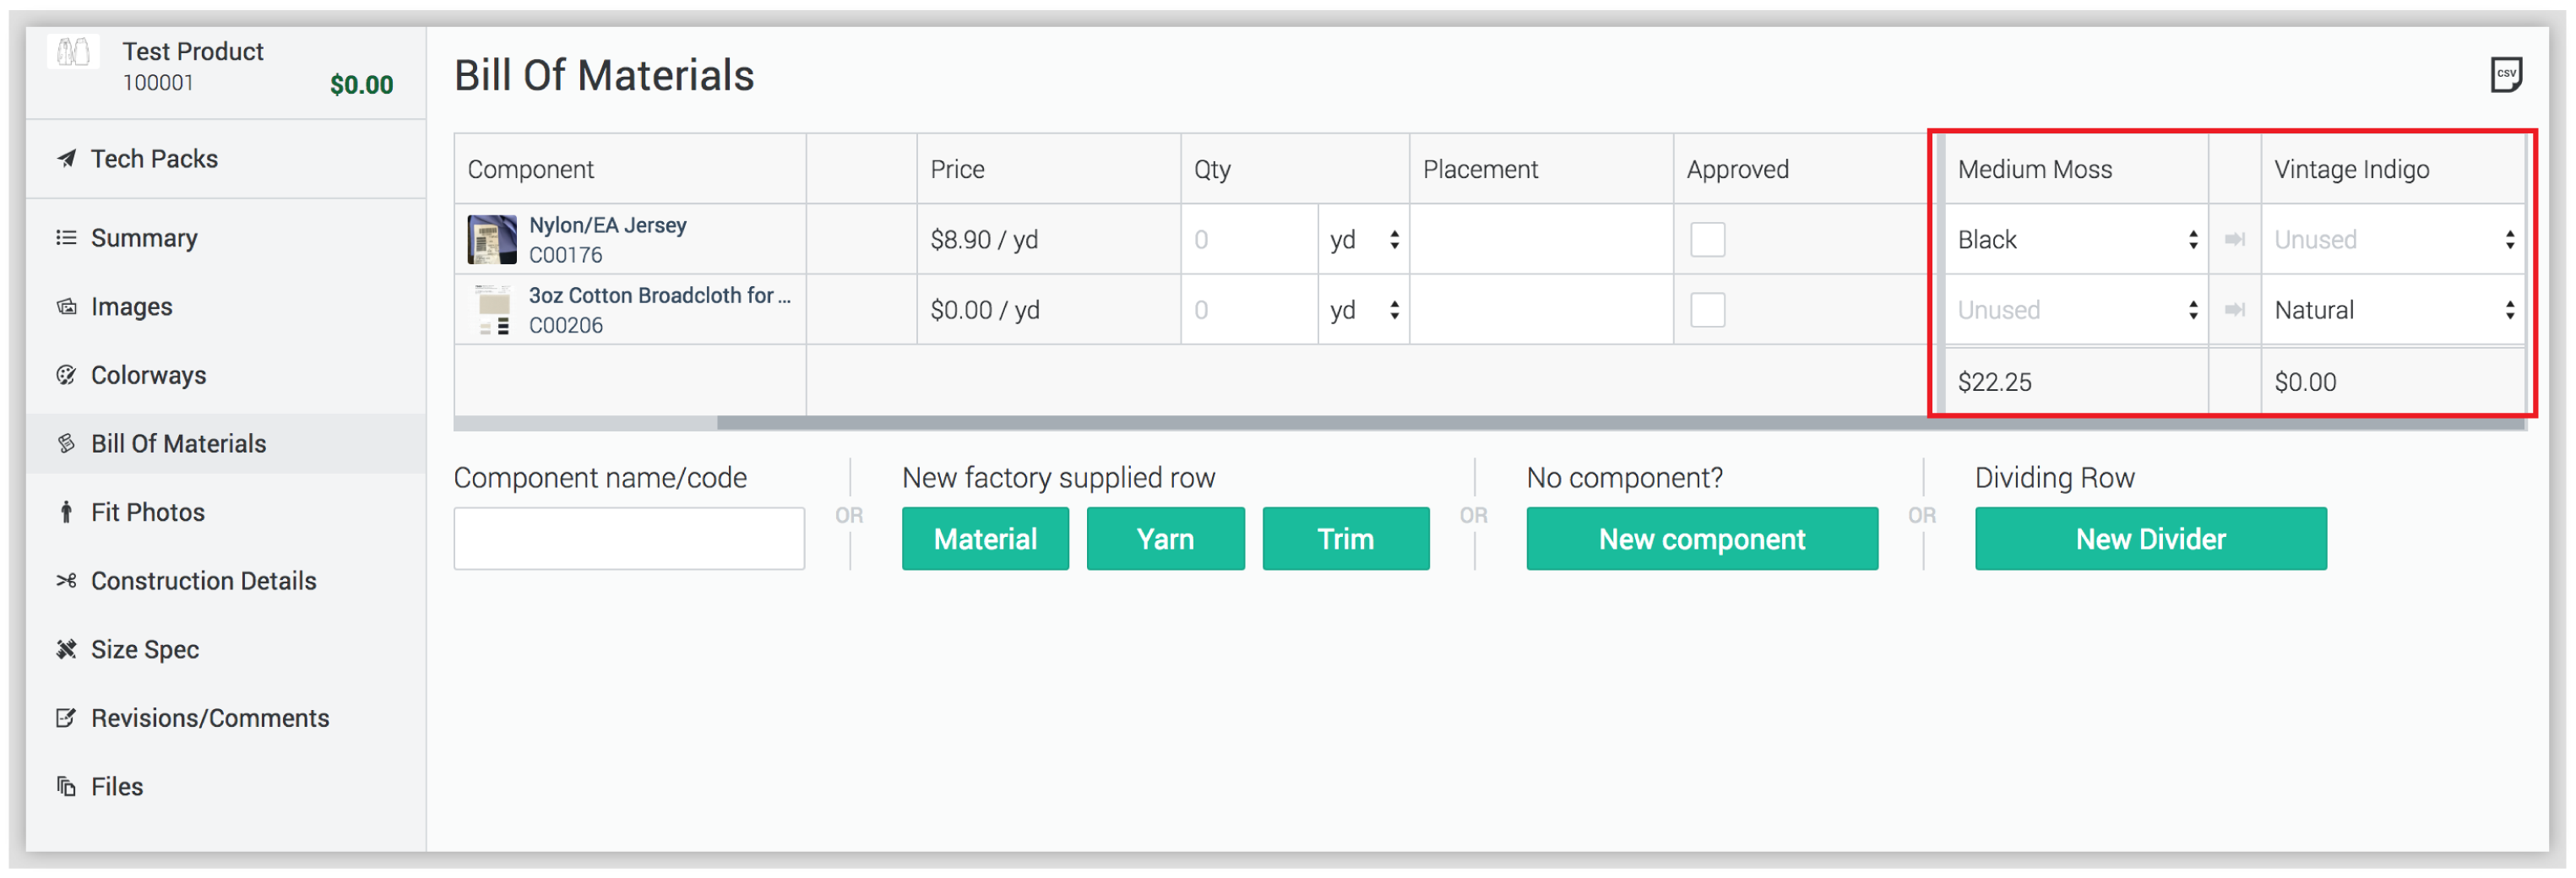Click the CSV export icon
2576x878 pixels.
point(2506,75)
